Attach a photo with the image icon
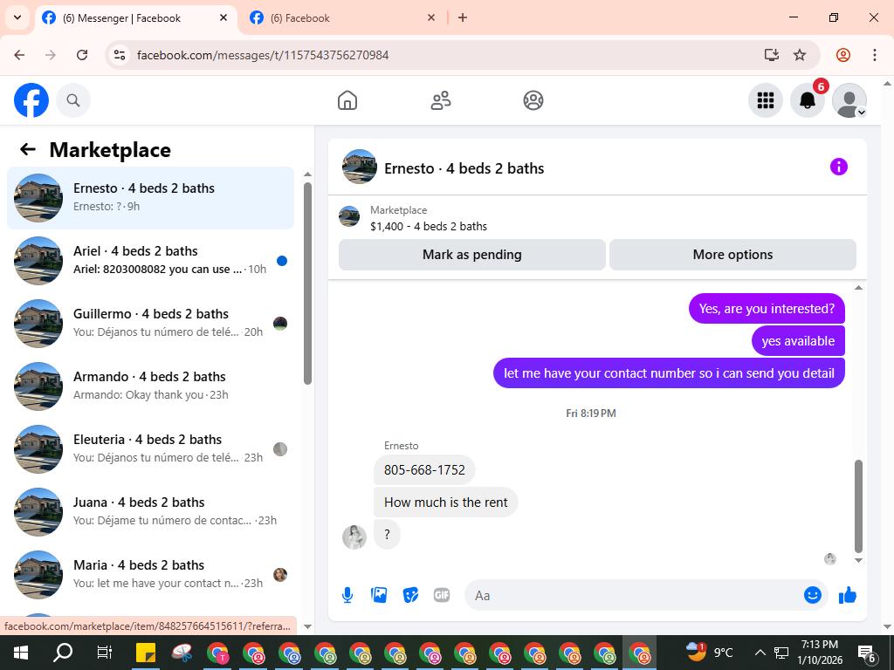Screen dimensions: 894x670 tap(379, 595)
